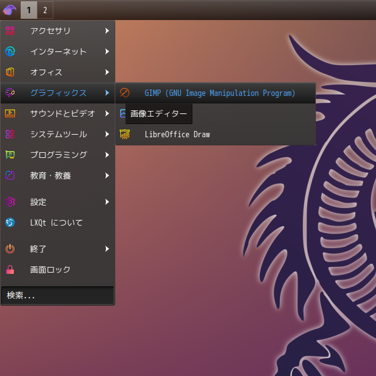Launch LibreOffice Draw from submenu
Viewport: 376px width, 376px height.
(x=216, y=134)
